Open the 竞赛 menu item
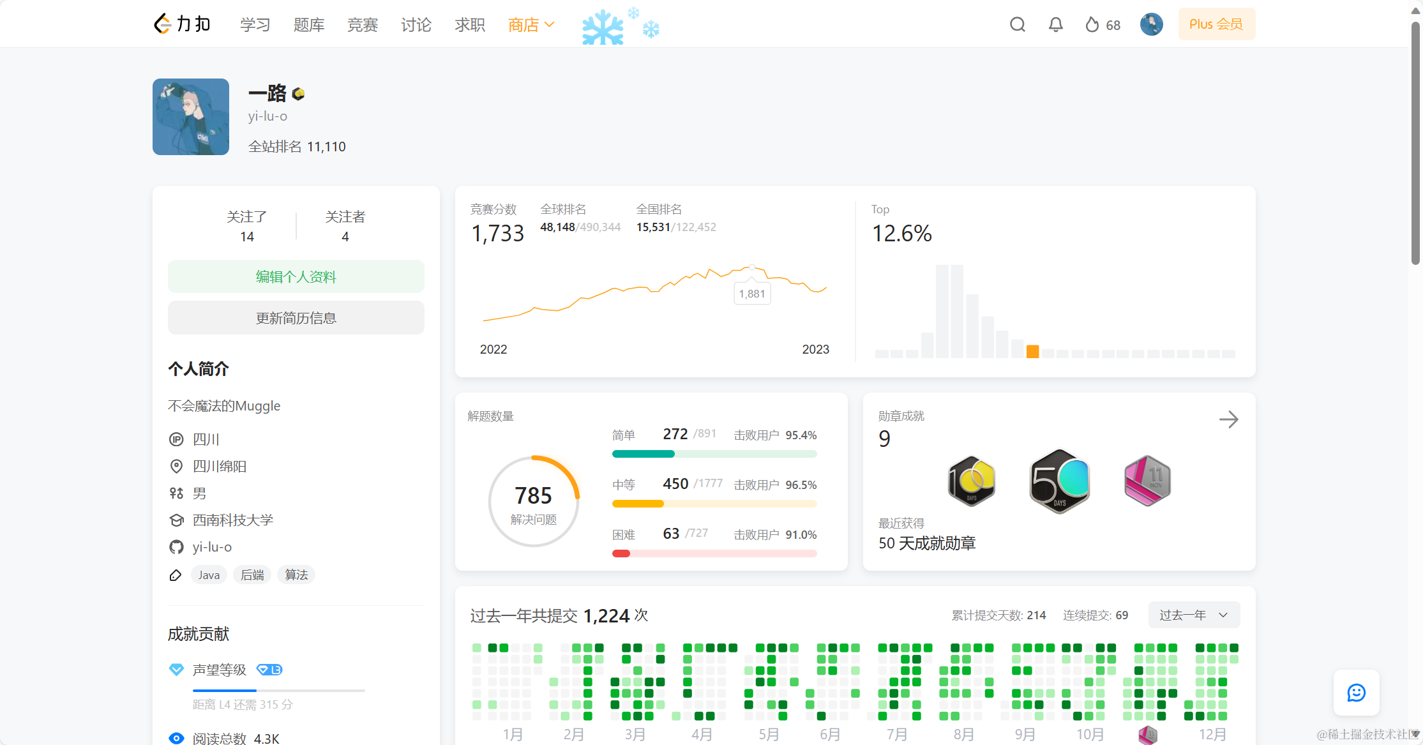The height and width of the screenshot is (745, 1423). tap(363, 25)
